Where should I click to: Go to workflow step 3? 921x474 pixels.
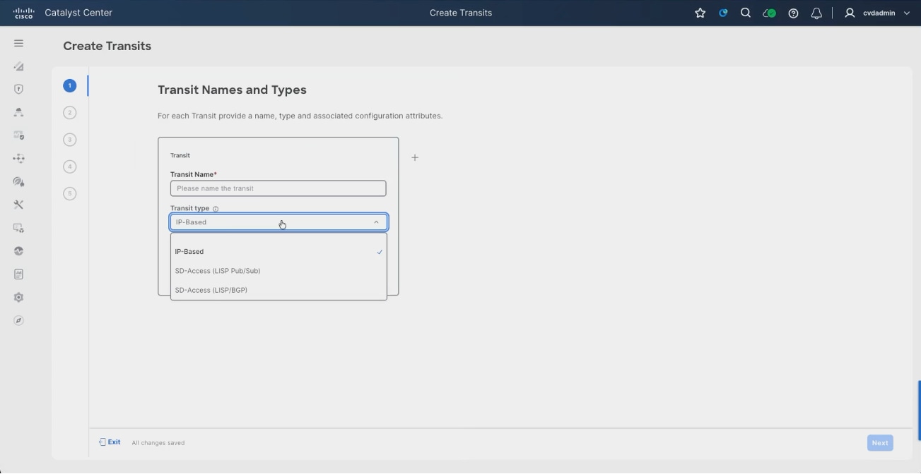69,140
